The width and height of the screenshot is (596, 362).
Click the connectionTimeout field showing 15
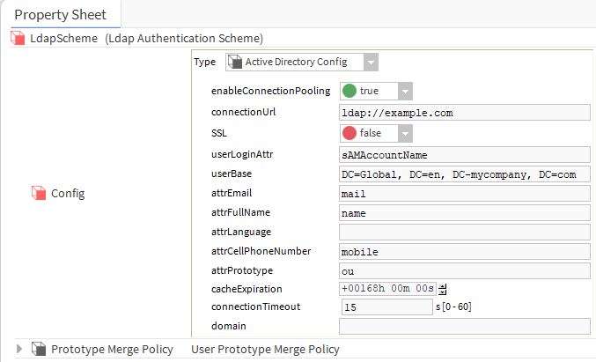(x=387, y=307)
